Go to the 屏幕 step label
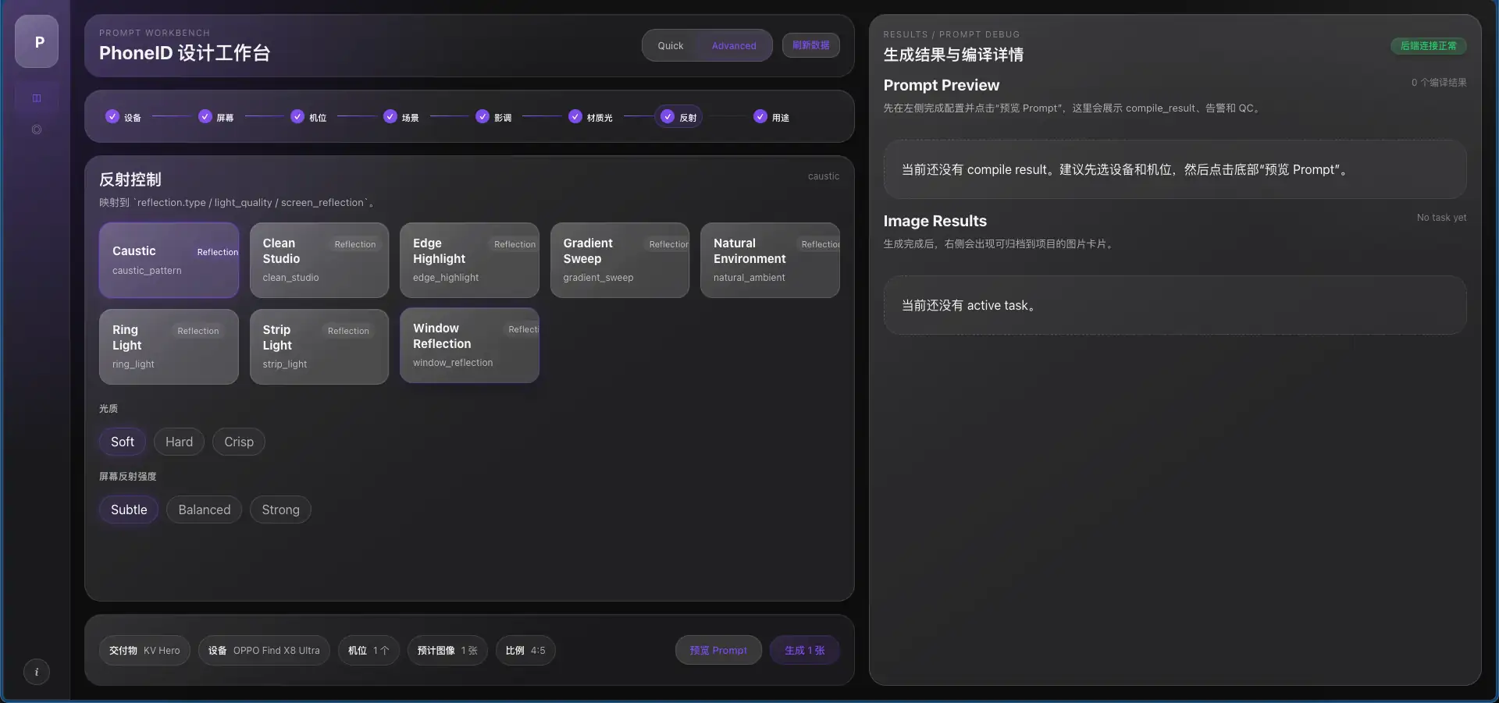Viewport: 1499px width, 703px height. point(225,118)
